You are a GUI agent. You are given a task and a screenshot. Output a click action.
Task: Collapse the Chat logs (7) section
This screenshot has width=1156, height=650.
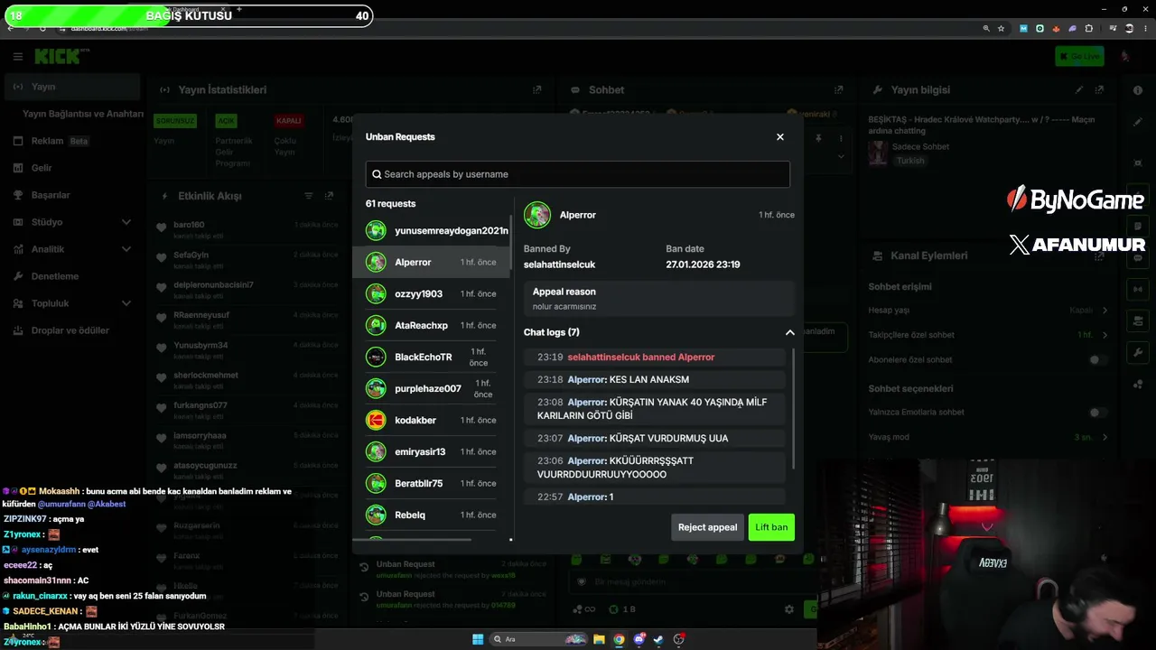tap(789, 332)
